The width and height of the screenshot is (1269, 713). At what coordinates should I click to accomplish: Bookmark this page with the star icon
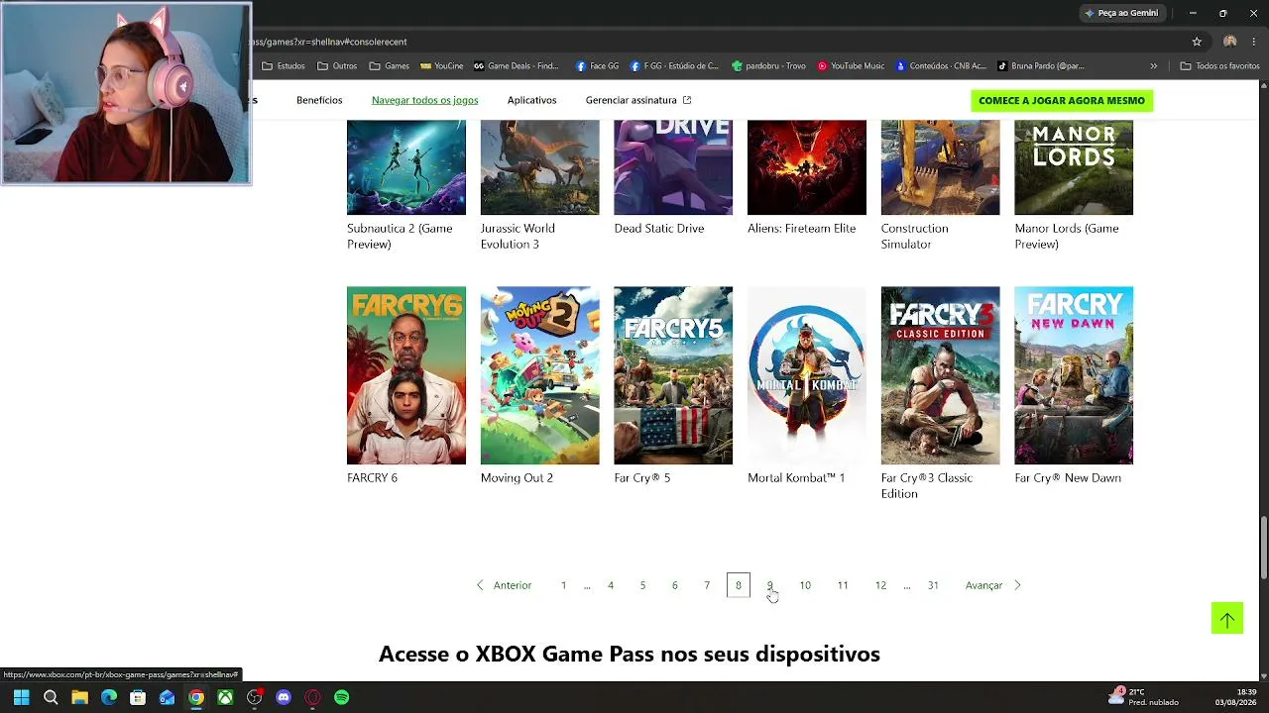pyautogui.click(x=1197, y=42)
